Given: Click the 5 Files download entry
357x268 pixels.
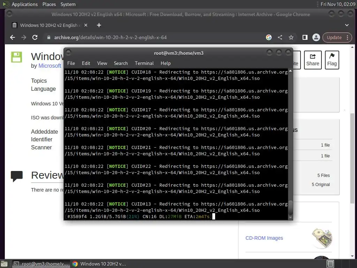Looking at the screenshot, I should (x=323, y=175).
